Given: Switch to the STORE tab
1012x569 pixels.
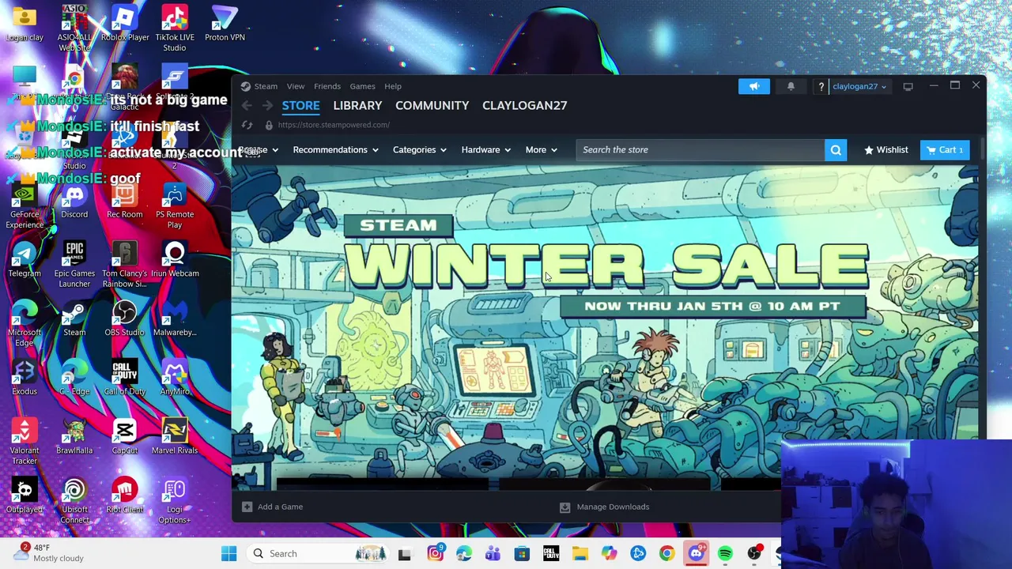Looking at the screenshot, I should coord(300,105).
